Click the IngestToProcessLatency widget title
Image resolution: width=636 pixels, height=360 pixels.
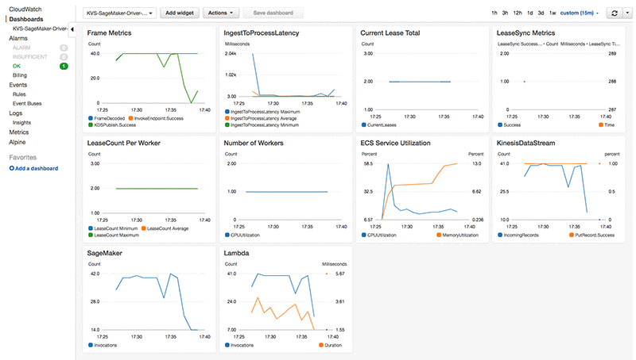(262, 33)
